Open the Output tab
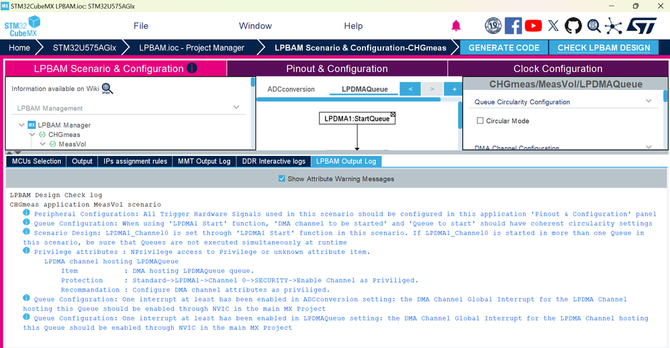 pyautogui.click(x=82, y=161)
